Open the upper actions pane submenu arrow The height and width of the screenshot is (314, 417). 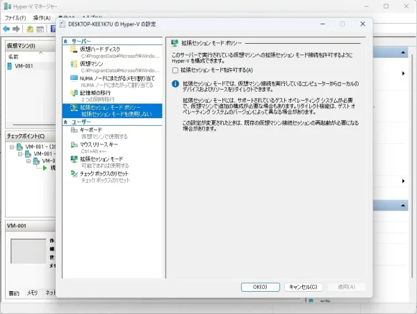[403, 74]
